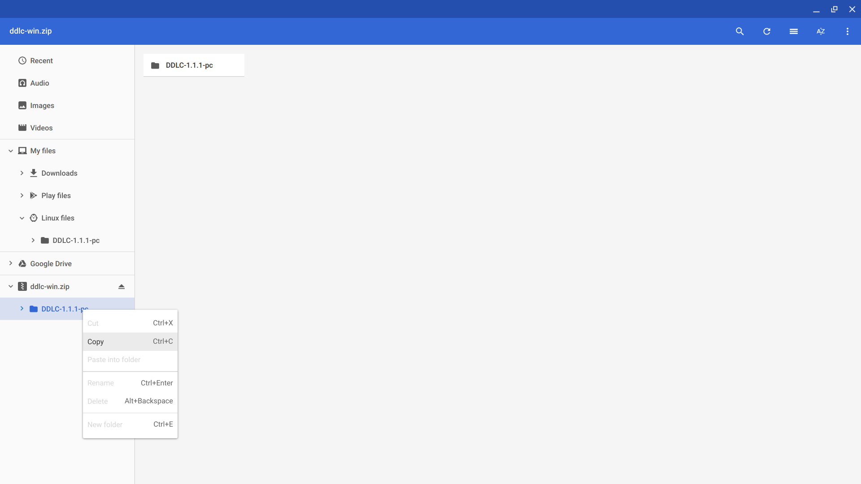861x484 pixels.
Task: Click Delete in the context menu
Action: (98, 401)
